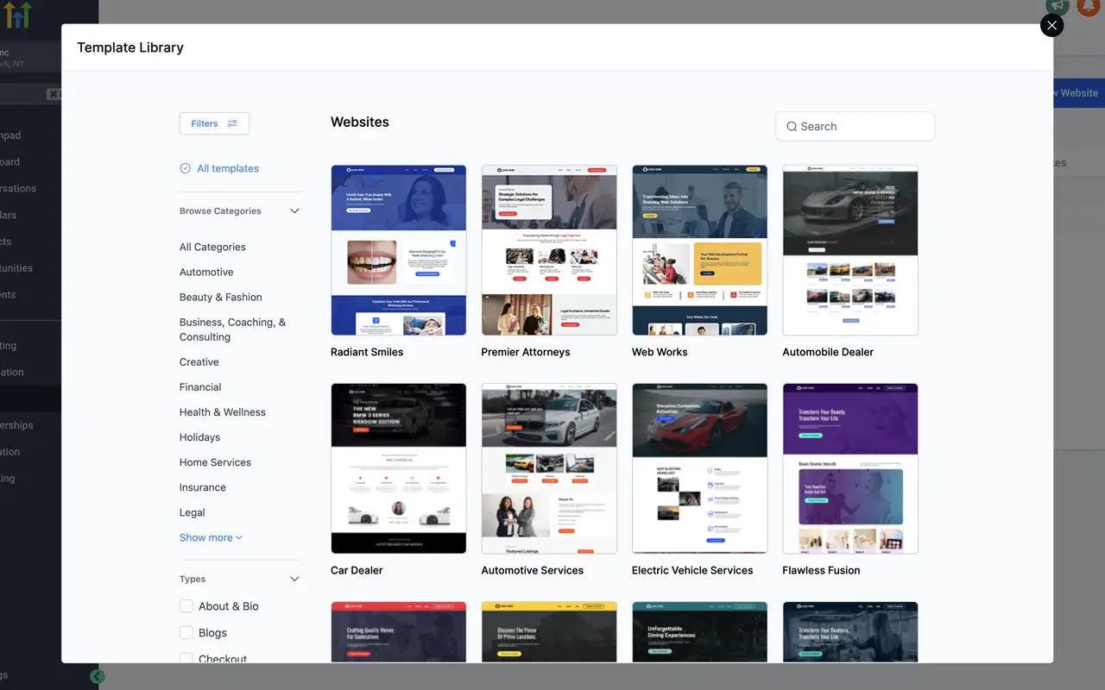Click the Web Works title text

point(660,352)
